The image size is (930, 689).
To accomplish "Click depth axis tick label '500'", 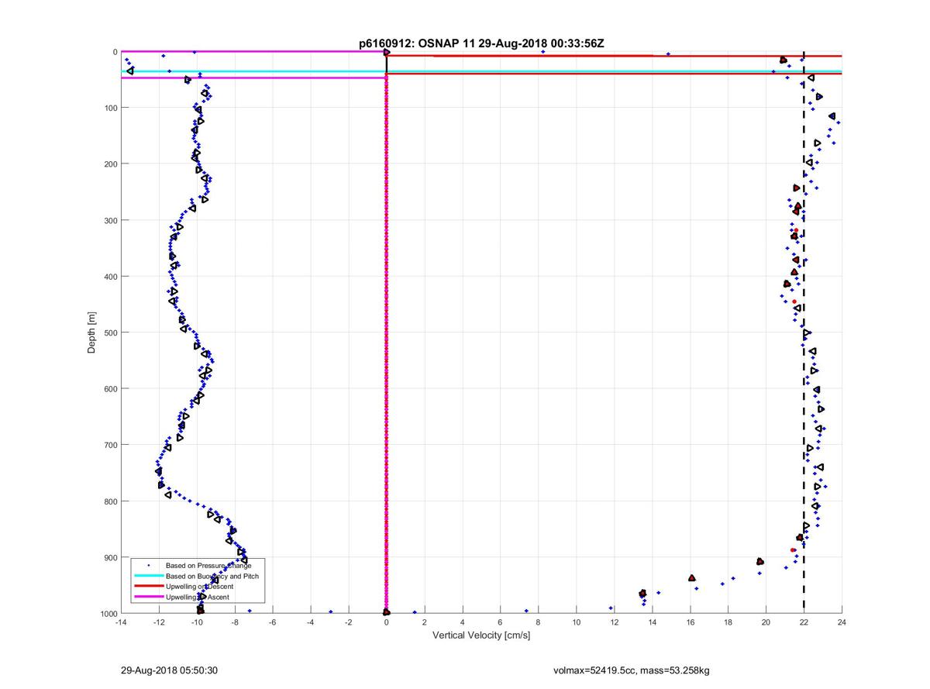I will point(112,332).
